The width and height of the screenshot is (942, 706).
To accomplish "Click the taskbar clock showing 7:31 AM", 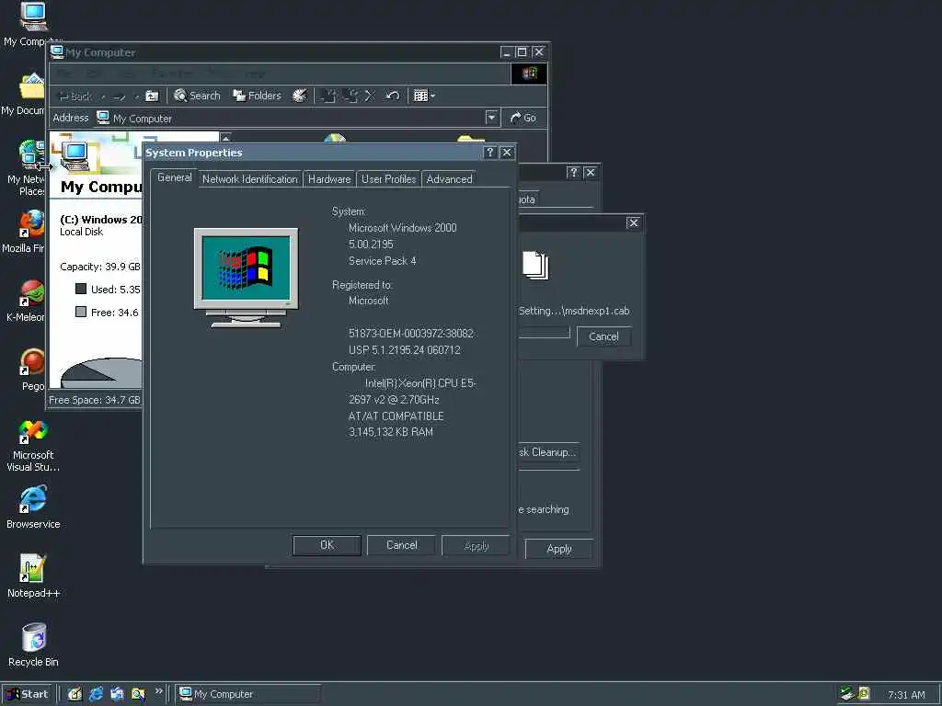I will point(906,695).
